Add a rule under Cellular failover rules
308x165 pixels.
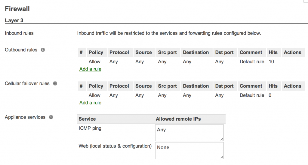(x=90, y=103)
